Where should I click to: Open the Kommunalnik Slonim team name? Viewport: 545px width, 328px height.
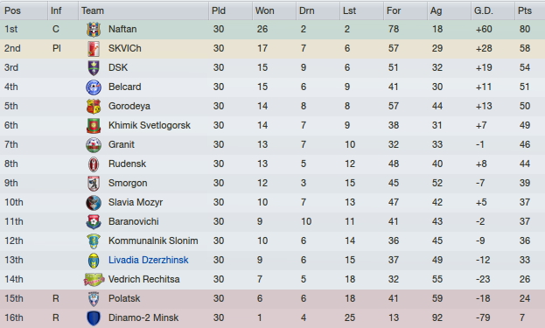click(x=153, y=241)
